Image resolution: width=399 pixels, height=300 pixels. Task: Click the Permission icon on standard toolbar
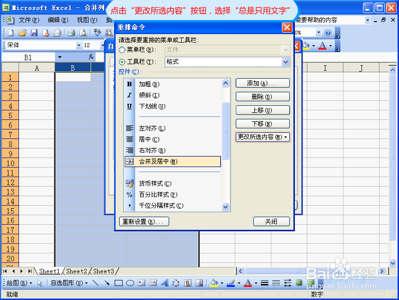(46, 33)
